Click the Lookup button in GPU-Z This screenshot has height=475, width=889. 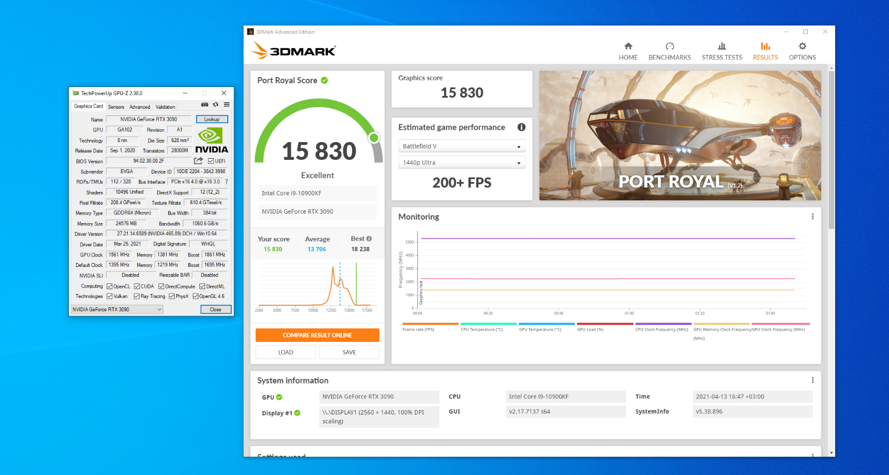(x=212, y=119)
